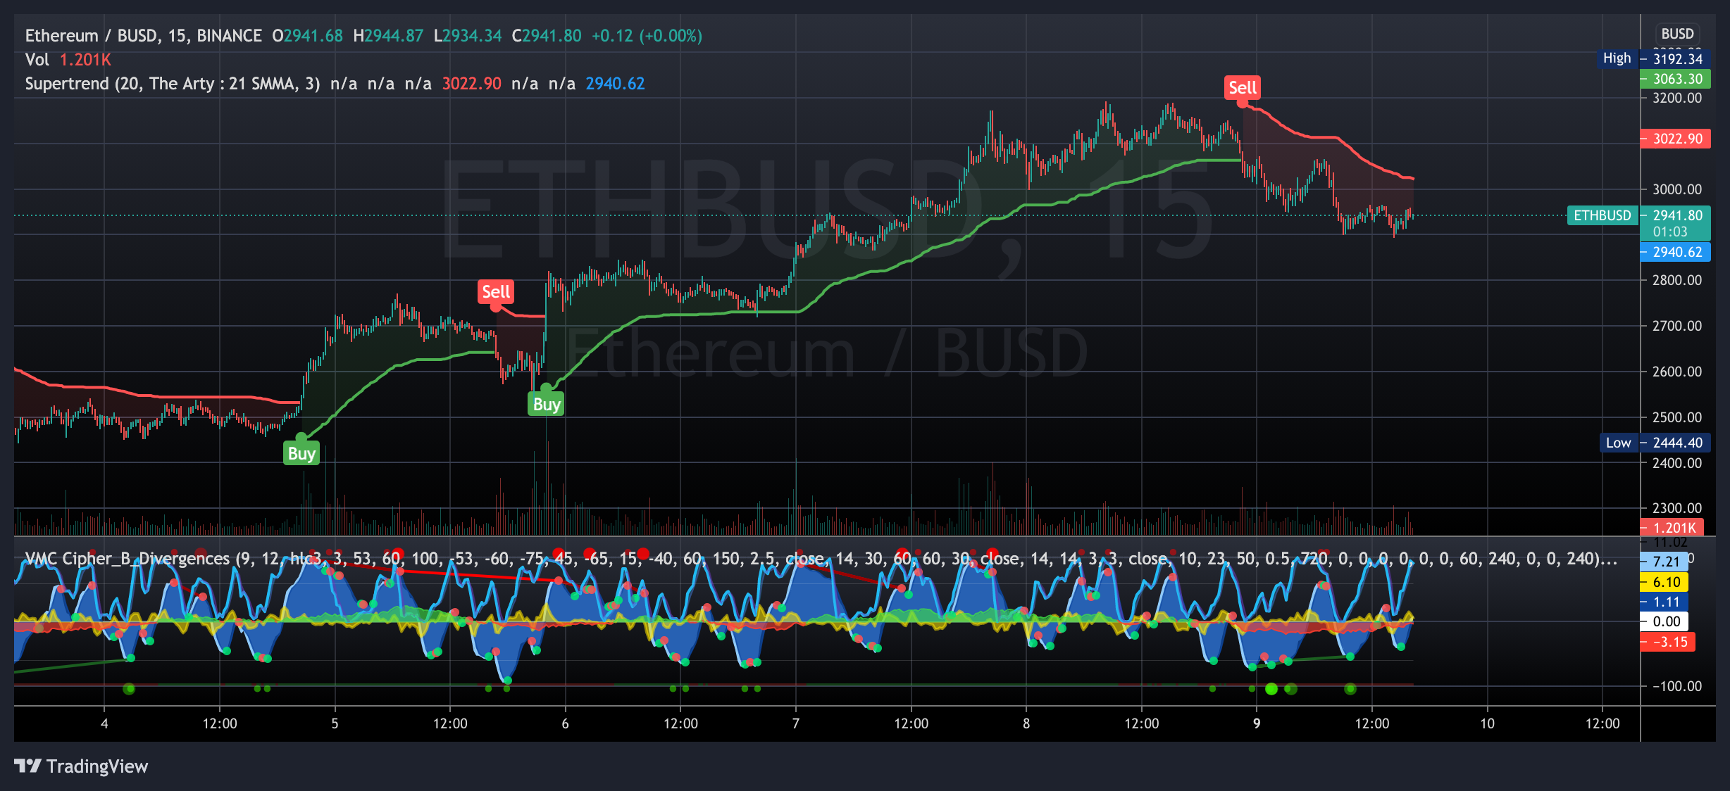Click the blue 2940.62 value in Supertrend legend
1730x791 pixels.
click(x=615, y=84)
